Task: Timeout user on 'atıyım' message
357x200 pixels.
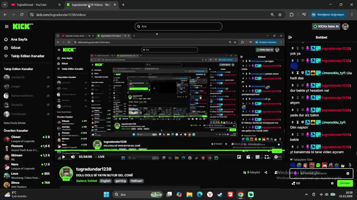Action: (298, 97)
